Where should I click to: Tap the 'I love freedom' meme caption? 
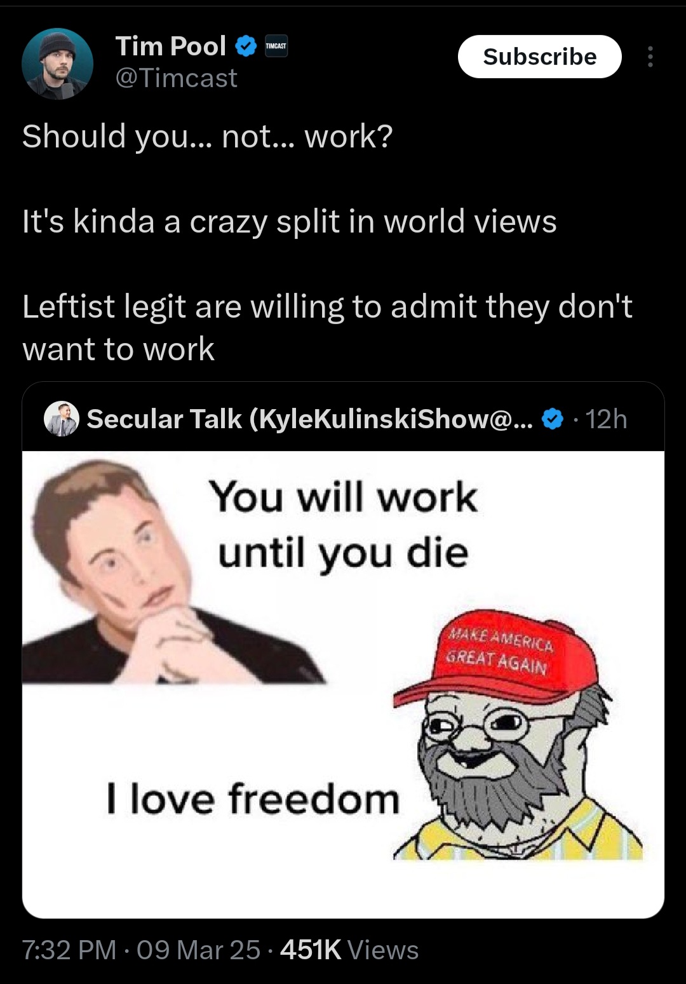[253, 799]
